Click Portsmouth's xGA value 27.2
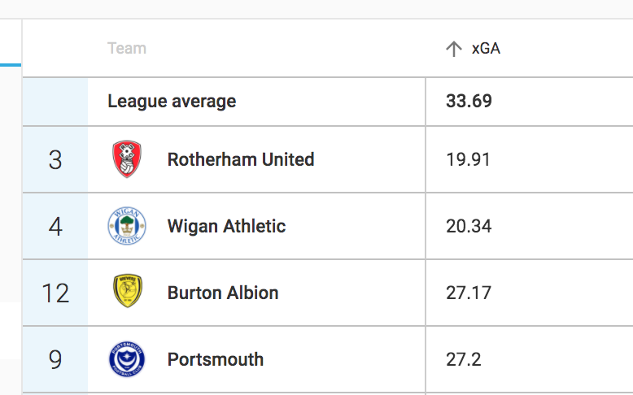633x395 pixels. coord(464,359)
